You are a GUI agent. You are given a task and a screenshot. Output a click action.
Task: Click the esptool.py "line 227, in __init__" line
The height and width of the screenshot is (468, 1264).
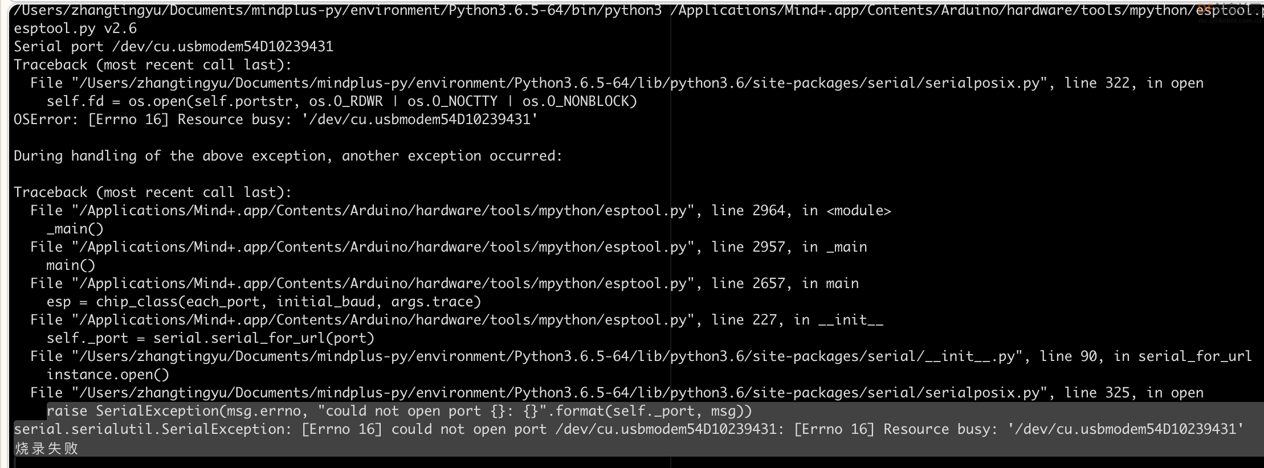[x=456, y=320]
